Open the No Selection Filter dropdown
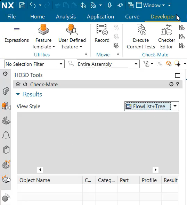This screenshot has width=187, height=205. (34, 64)
